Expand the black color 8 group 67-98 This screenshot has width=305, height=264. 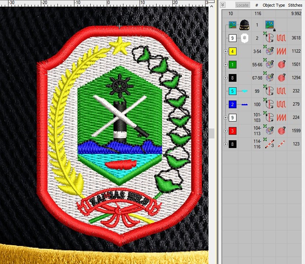point(226,78)
